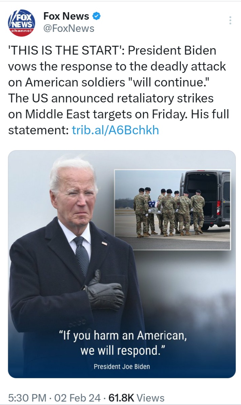
Task: Click the inset photo of soldiers carrying casket
Action: [x=173, y=210]
